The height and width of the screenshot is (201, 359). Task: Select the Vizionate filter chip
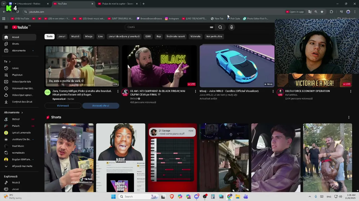click(x=195, y=36)
